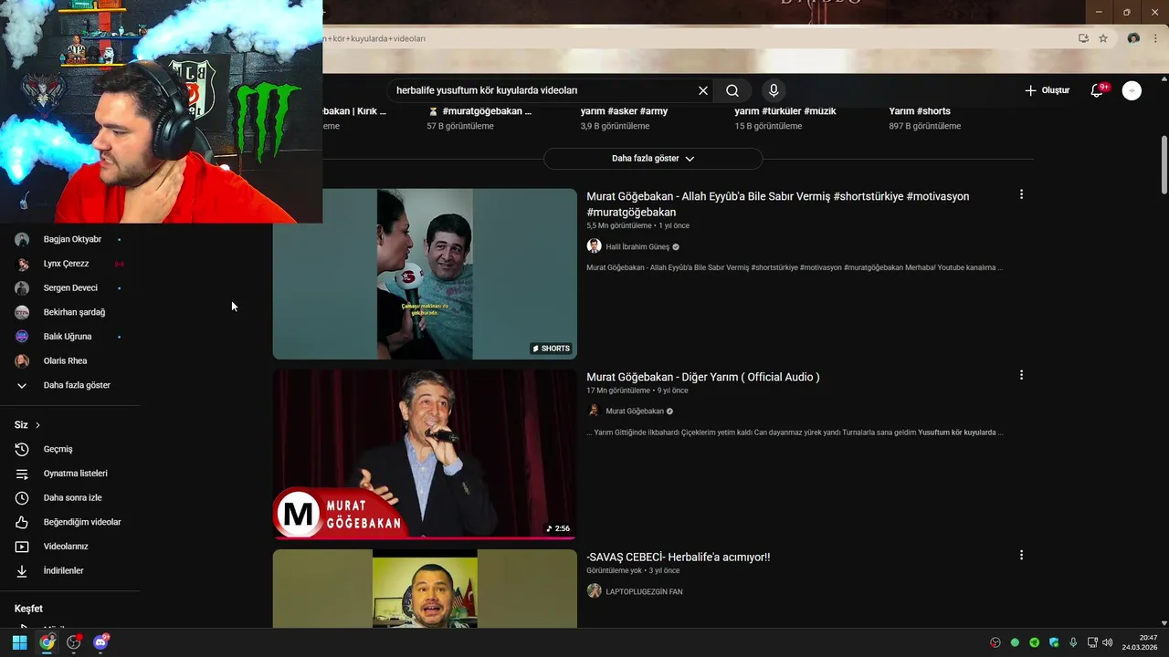
Task: Clear the YouTube search box with the X
Action: pyautogui.click(x=703, y=90)
